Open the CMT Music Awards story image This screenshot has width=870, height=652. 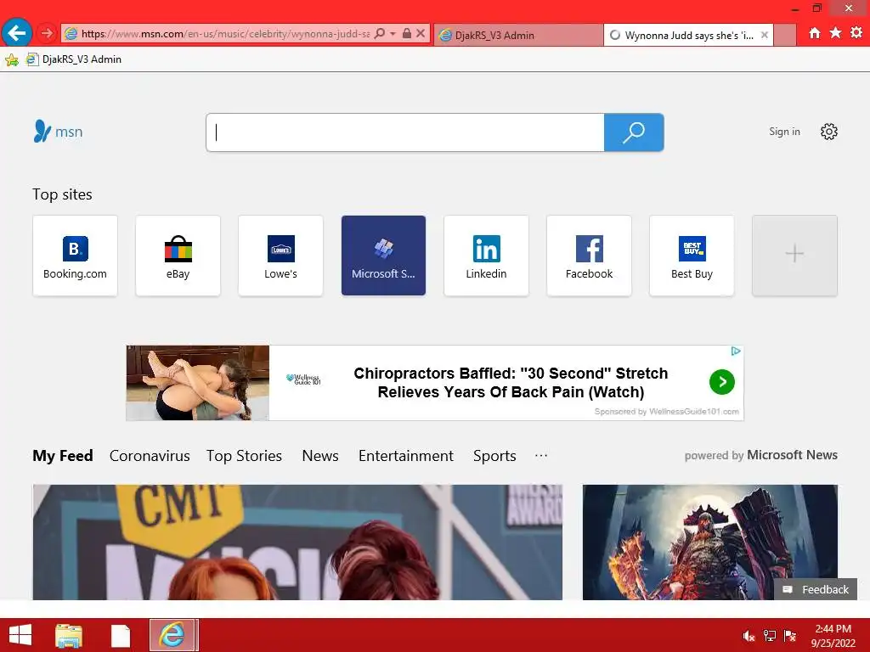[297, 542]
